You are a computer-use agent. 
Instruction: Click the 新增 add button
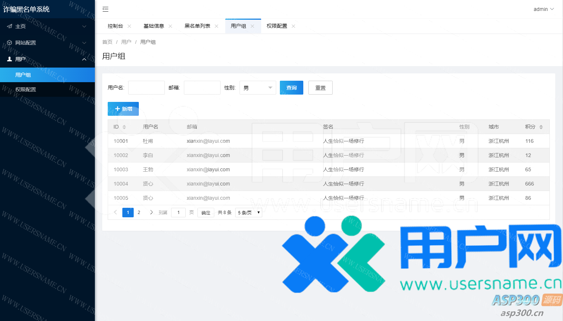tap(123, 109)
